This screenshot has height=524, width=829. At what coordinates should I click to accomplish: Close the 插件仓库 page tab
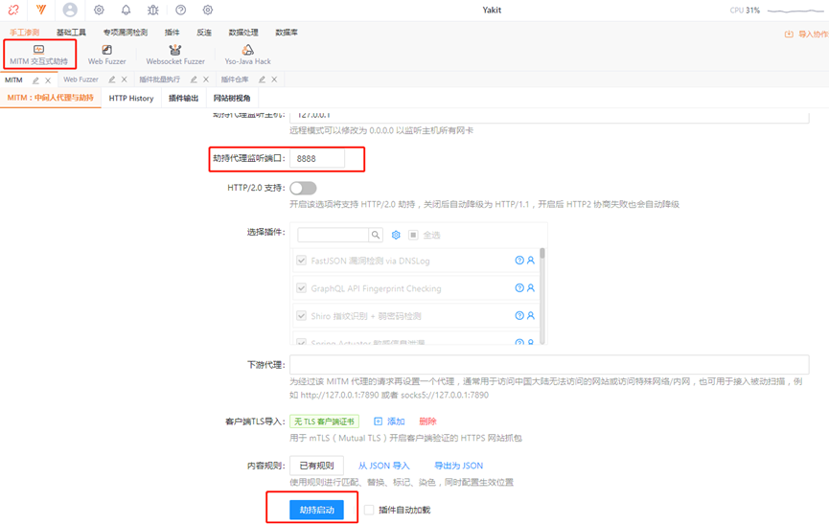[x=274, y=80]
